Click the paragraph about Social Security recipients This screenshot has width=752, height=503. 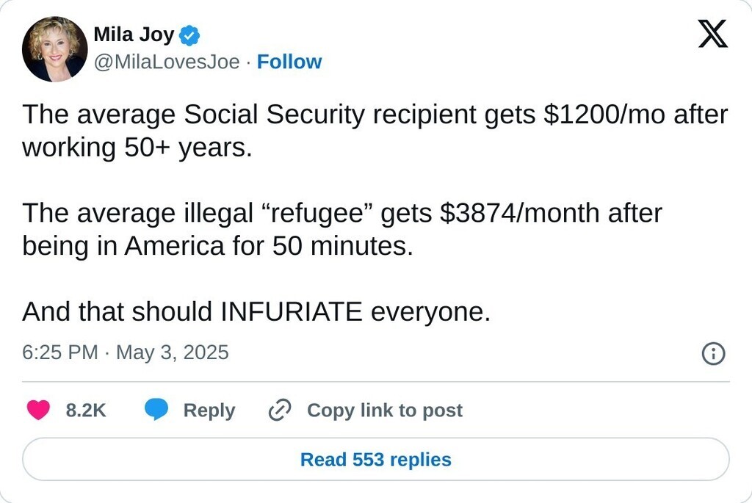tap(375, 131)
